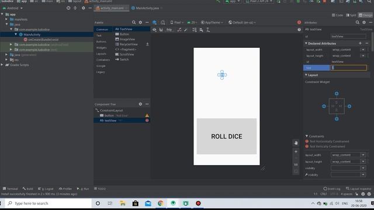Clear all constraints icon
The width and height of the screenshot is (374, 210).
(179, 30)
